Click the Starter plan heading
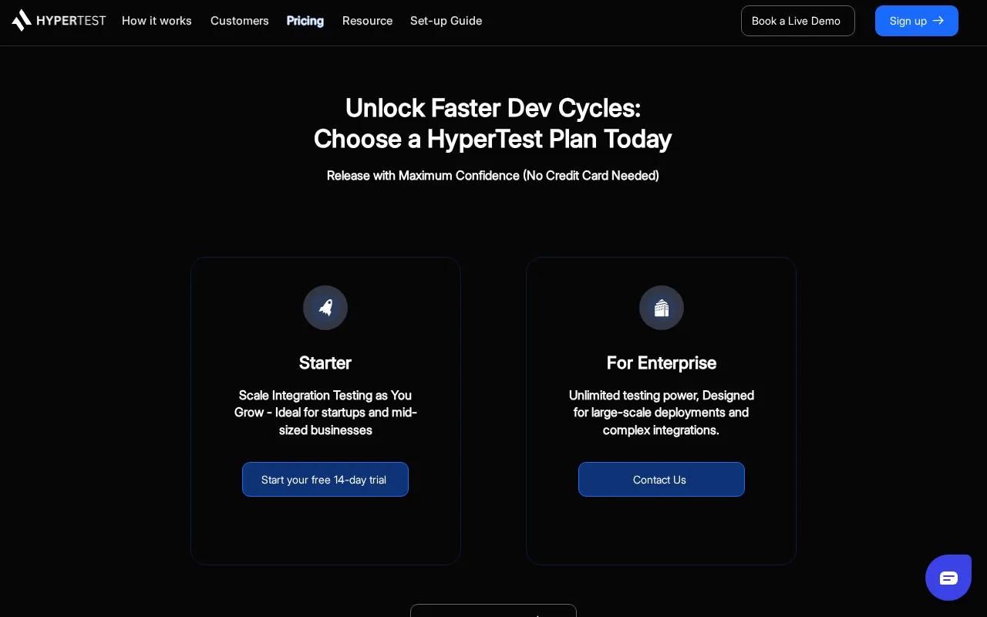987x617 pixels. [x=325, y=362]
